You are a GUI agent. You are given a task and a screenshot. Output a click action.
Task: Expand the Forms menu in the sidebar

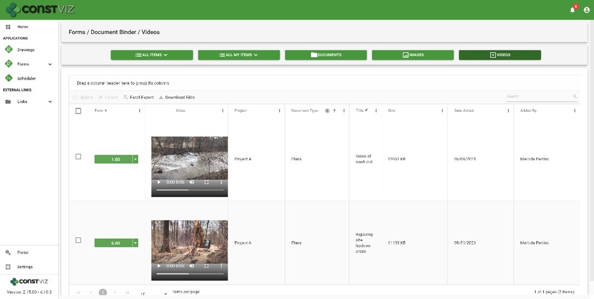[50, 64]
